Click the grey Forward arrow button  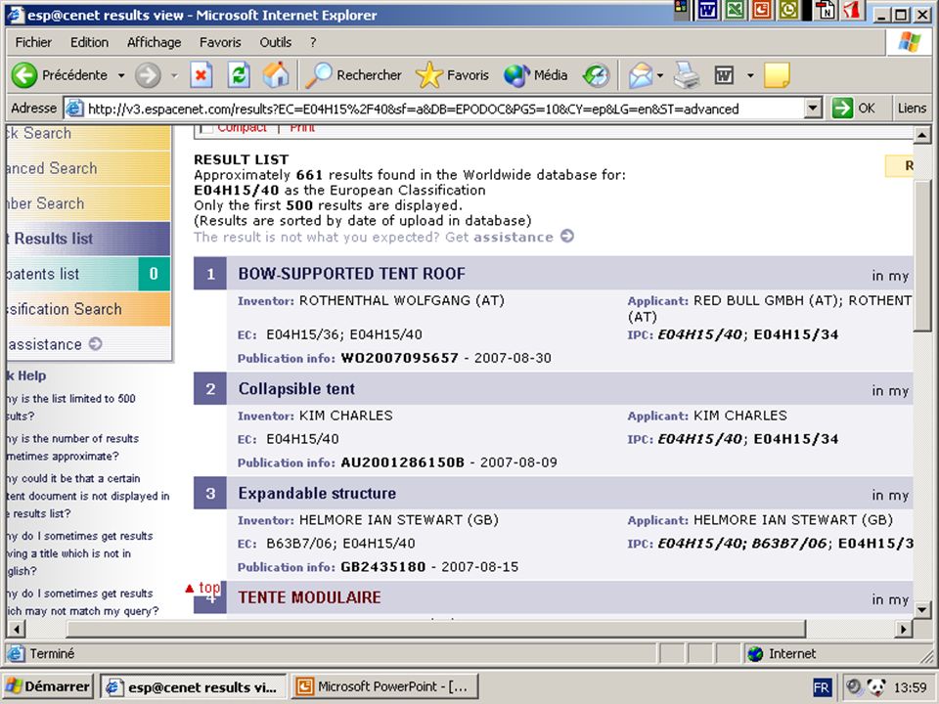coord(148,75)
